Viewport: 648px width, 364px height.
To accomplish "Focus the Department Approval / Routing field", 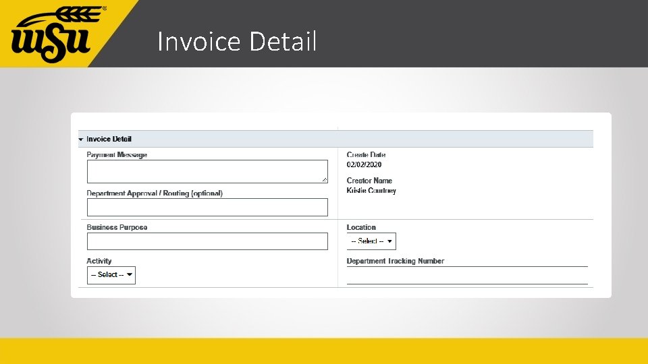I will coord(207,207).
